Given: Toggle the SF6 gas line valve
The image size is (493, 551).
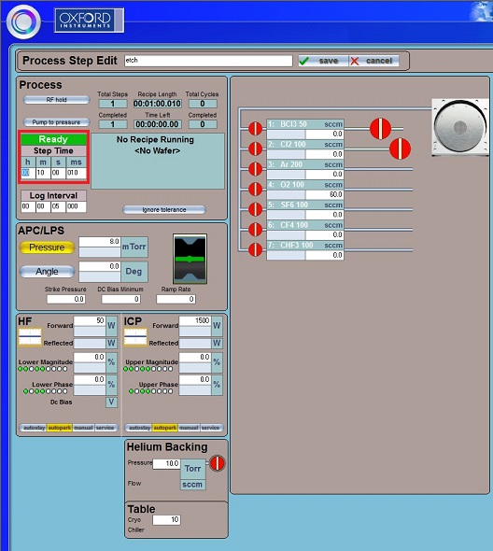Looking at the screenshot, I should pyautogui.click(x=256, y=209).
